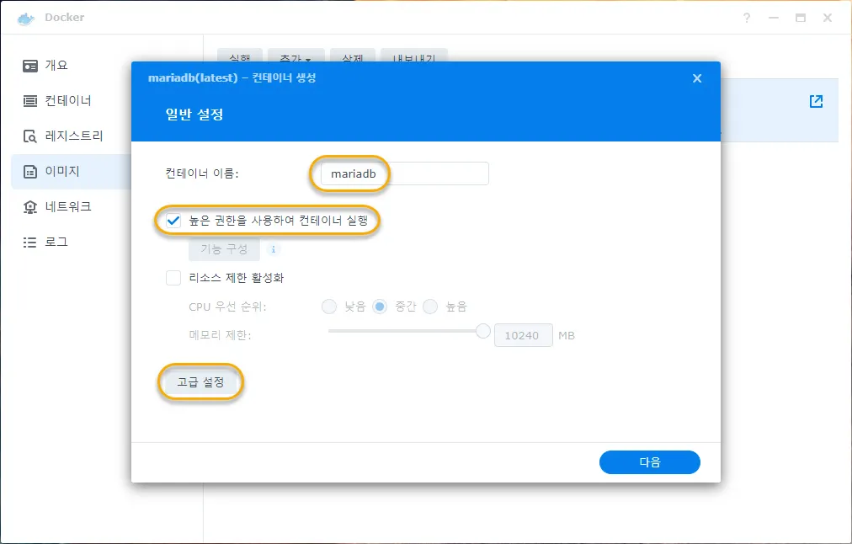Click the 기능 구성 button
Viewport: 852px width, 544px height.
(224, 249)
